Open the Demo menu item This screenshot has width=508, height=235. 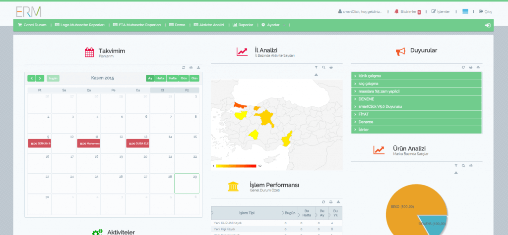(x=177, y=25)
